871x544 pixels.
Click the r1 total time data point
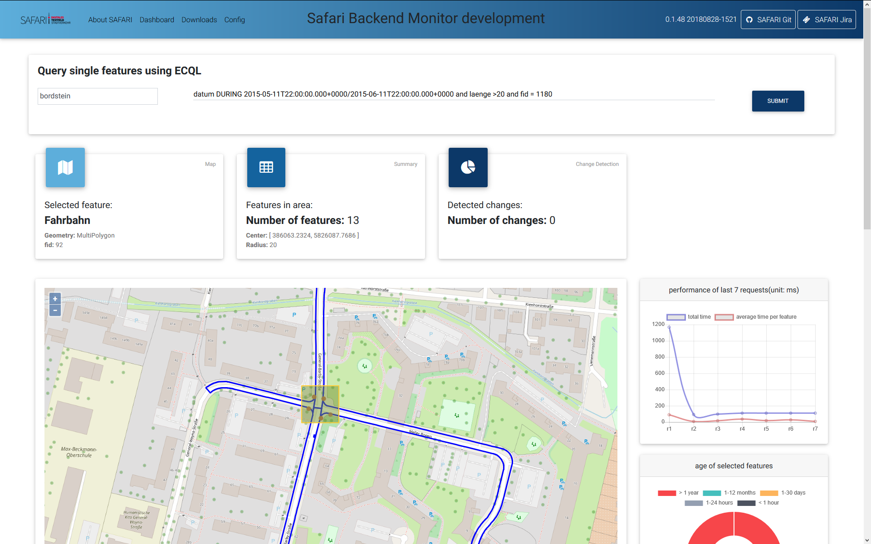tap(669, 327)
